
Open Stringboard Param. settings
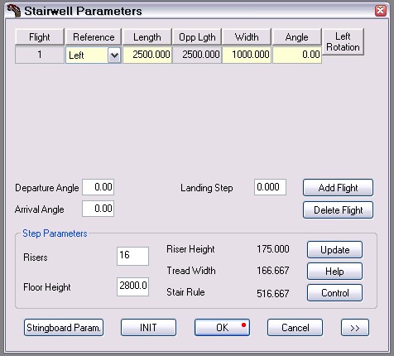pyautogui.click(x=64, y=328)
